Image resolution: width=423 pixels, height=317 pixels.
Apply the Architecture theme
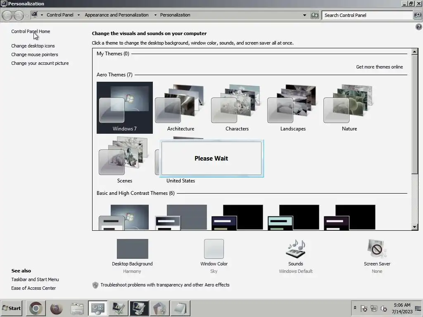[181, 108]
